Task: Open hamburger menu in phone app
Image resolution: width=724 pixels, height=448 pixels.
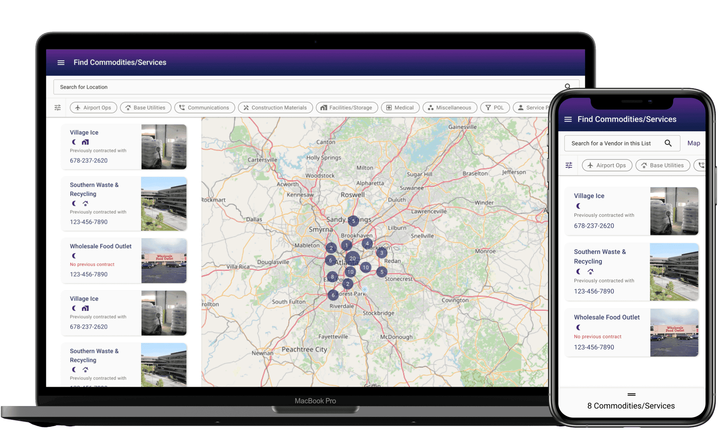Action: [x=568, y=120]
